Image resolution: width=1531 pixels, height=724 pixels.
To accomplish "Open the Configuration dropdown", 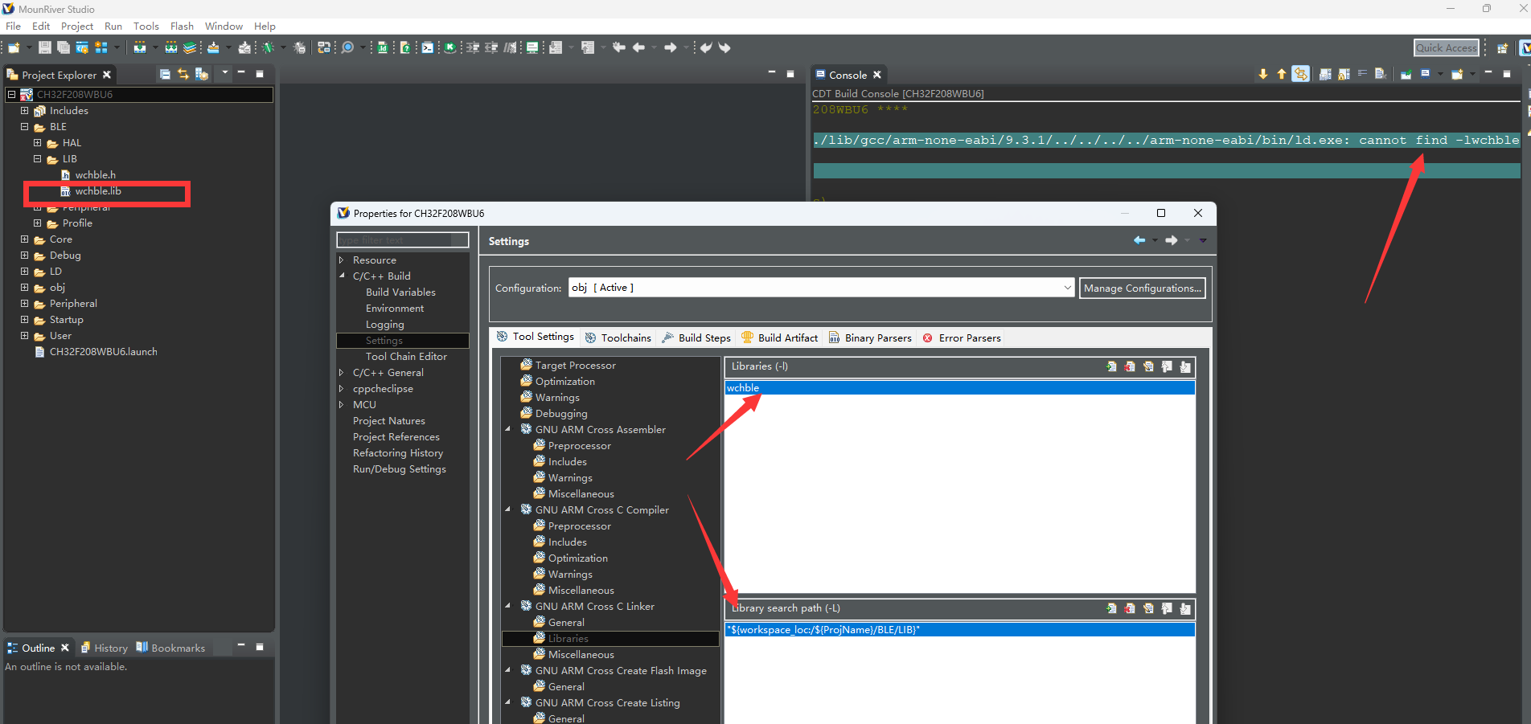I will pyautogui.click(x=1067, y=288).
